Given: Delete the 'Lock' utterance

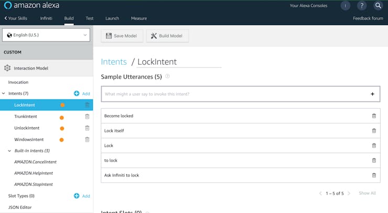Looking at the screenshot, I should click(x=374, y=145).
